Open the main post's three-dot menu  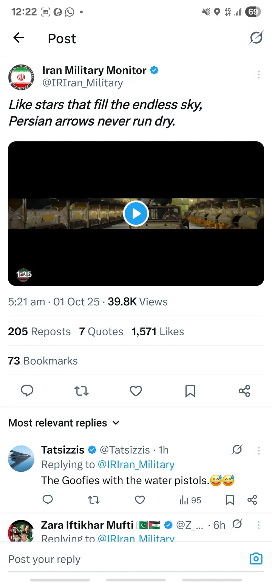pos(258,75)
